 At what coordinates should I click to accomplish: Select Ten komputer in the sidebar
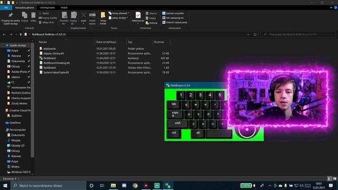[x=17, y=130]
